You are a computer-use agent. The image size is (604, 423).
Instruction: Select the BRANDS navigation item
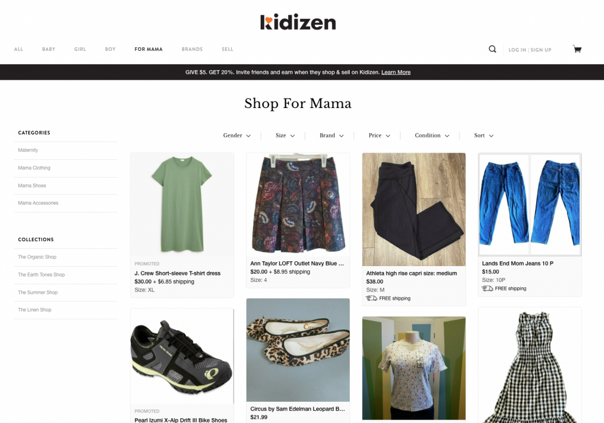tap(192, 50)
